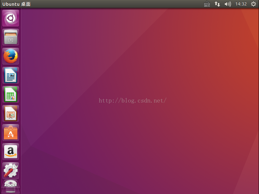
Task: Open LibreOffice Writer
Action: [11, 75]
